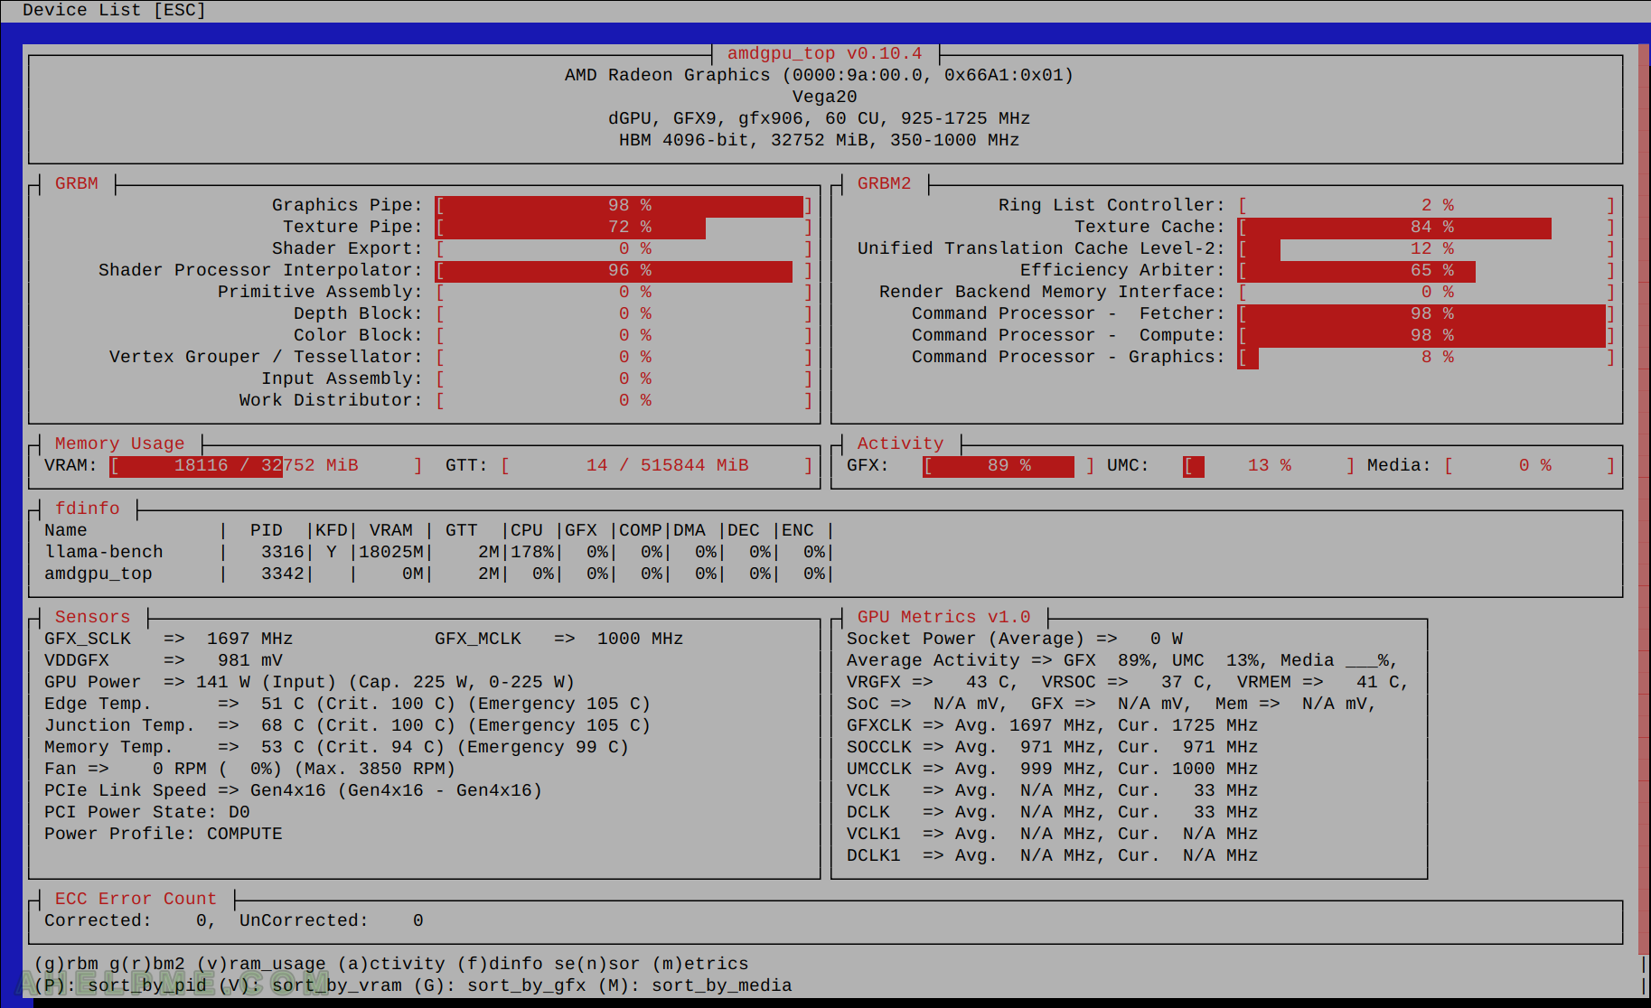Viewport: 1651px width, 1008px height.
Task: Click the Device List [ESC] menu
Action: [114, 10]
